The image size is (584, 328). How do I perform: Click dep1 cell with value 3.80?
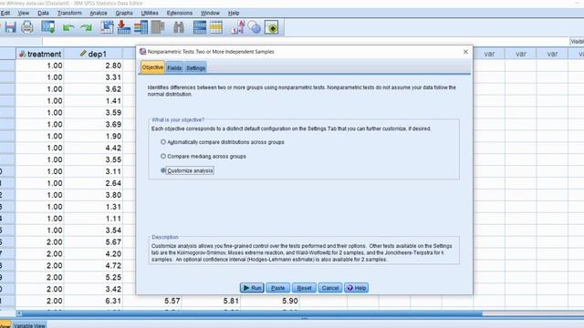[93, 195]
